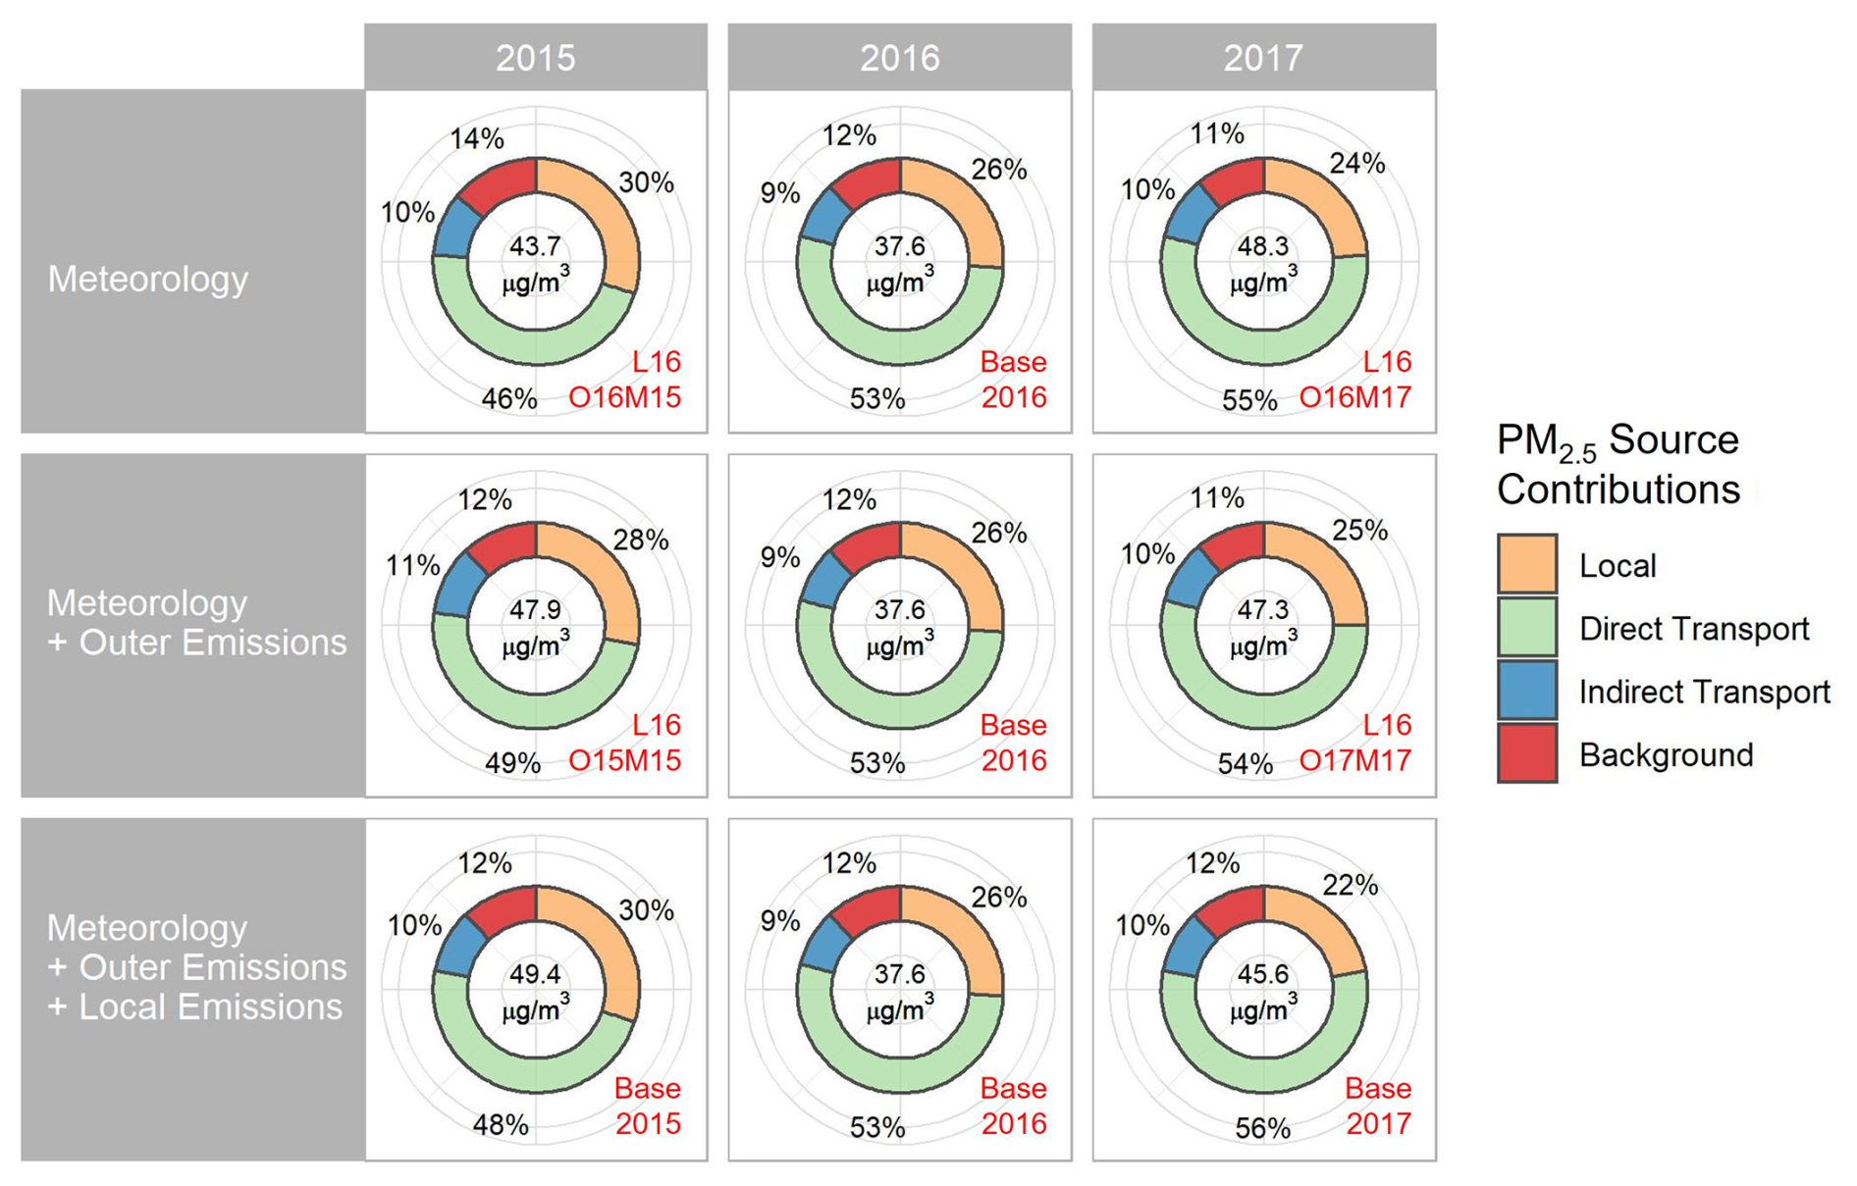
Task: Click the 47.9 µg/m³ donut center value
Action: [x=535, y=627]
